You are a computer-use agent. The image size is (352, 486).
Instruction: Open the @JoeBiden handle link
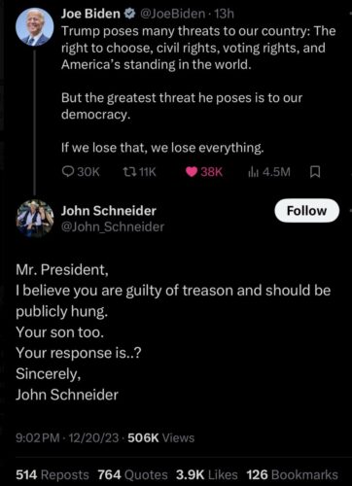pyautogui.click(x=172, y=14)
